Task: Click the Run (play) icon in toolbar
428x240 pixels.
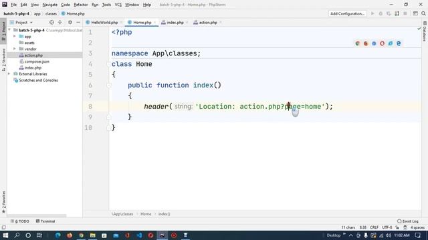Action: click(372, 13)
